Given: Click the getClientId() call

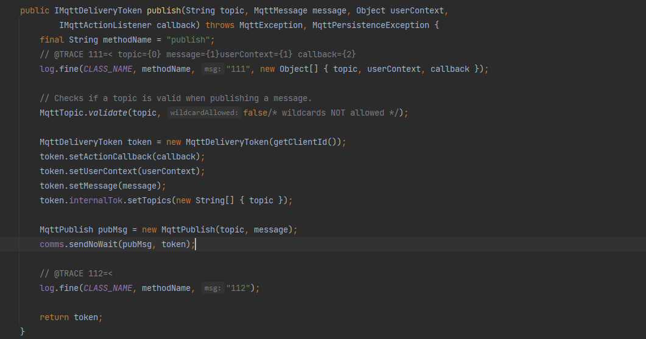Looking at the screenshot, I should 305,142.
